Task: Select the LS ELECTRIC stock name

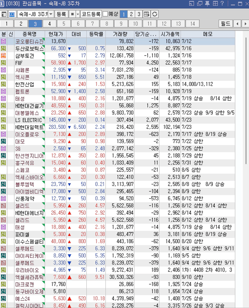Action: pyautogui.click(x=28, y=120)
